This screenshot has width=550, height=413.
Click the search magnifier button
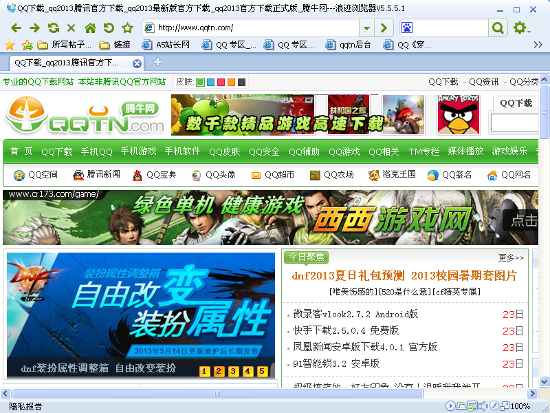(498, 28)
